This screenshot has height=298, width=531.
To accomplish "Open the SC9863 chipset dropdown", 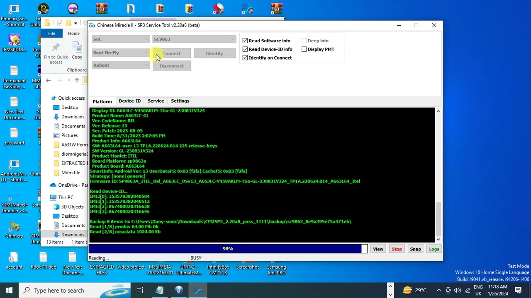I will pyautogui.click(x=194, y=39).
